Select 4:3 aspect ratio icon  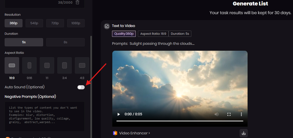(x=82, y=65)
